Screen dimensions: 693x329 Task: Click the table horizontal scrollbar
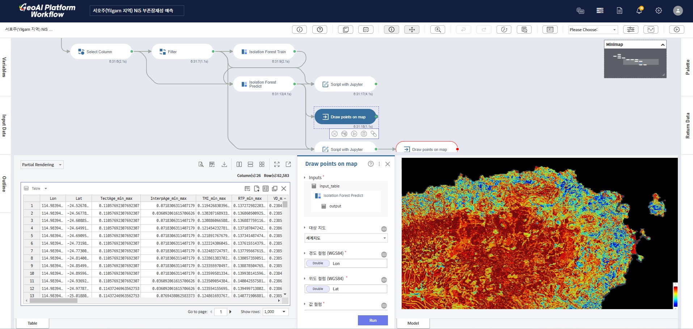54,300
